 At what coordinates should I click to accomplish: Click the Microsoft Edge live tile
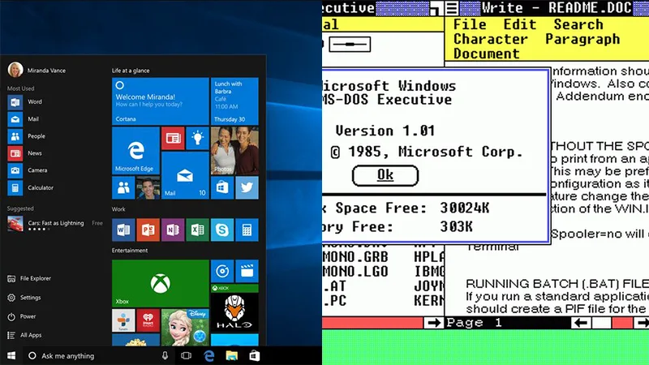(x=135, y=151)
